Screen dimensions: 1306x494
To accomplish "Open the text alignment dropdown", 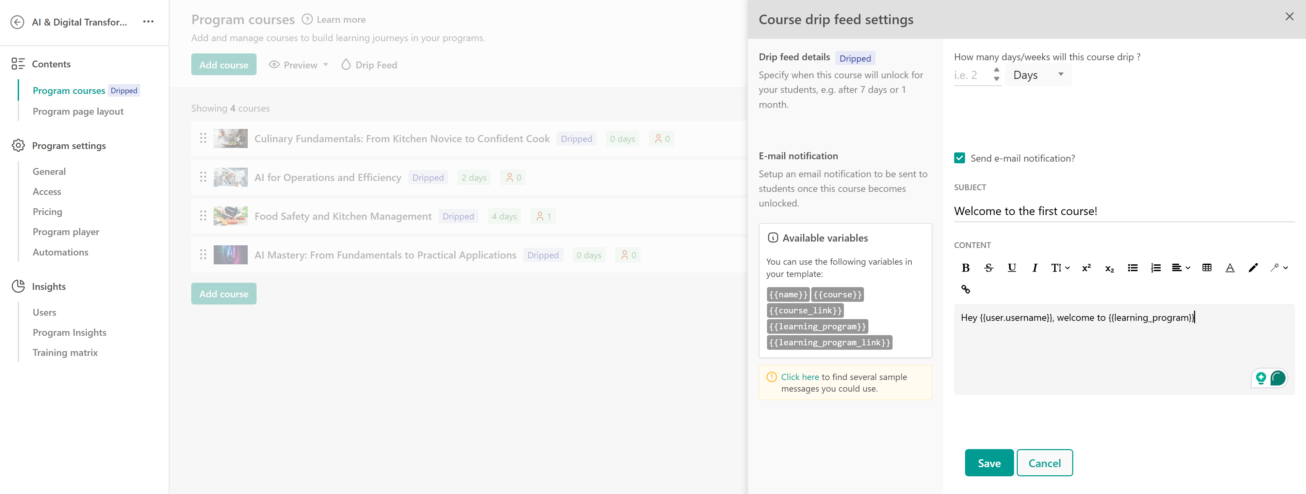I will click(1180, 267).
